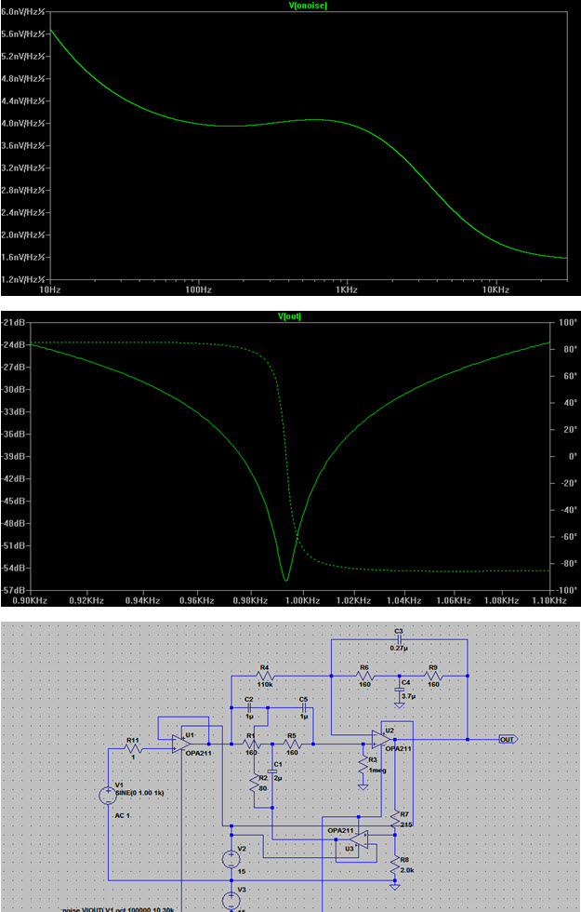Click the SINE(0 1.00 1k) source value
Viewport: 581px width, 912px height.
click(x=139, y=793)
